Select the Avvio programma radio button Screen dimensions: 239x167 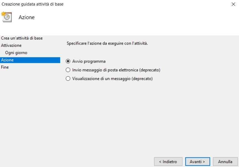pos(68,61)
